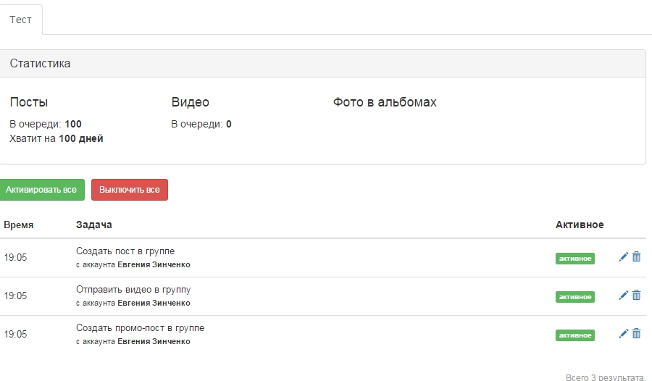The width and height of the screenshot is (652, 381).
Task: Toggle 'активное' badge for 'Создать пост в группе'
Action: coord(574,259)
